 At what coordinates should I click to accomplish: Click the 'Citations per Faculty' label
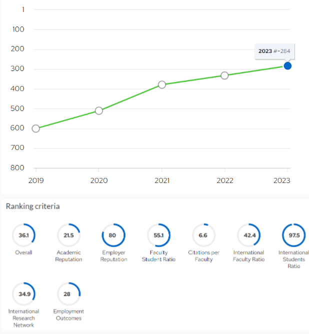point(203,256)
